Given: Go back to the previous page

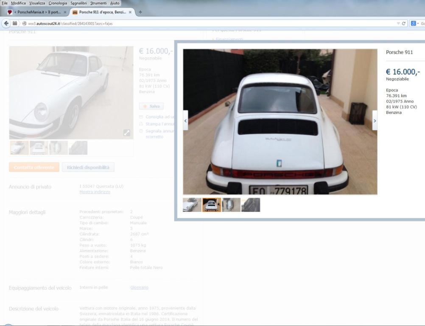Looking at the screenshot, I should [x=6, y=23].
